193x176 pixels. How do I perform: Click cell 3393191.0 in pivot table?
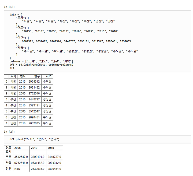(x=38, y=157)
